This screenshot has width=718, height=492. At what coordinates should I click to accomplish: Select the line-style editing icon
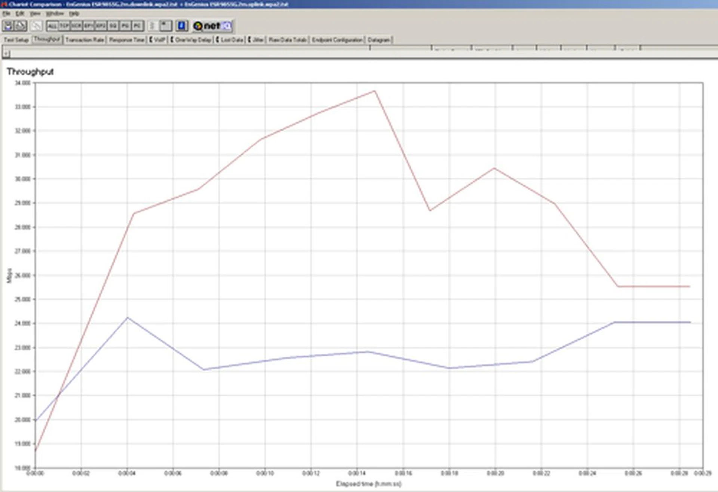pos(36,25)
